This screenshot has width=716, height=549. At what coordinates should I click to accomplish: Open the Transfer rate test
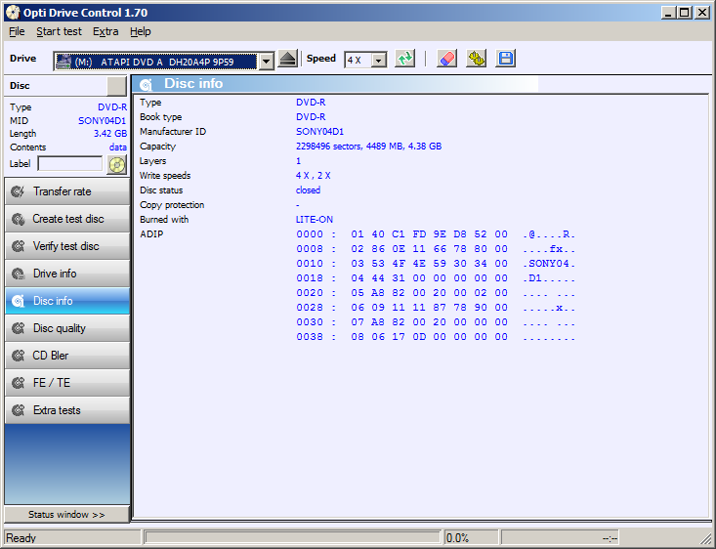[67, 191]
